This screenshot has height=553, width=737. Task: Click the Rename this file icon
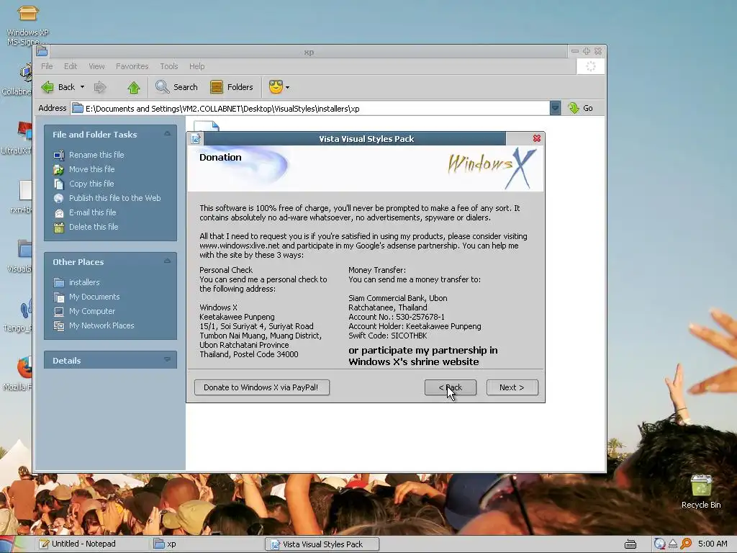point(59,156)
